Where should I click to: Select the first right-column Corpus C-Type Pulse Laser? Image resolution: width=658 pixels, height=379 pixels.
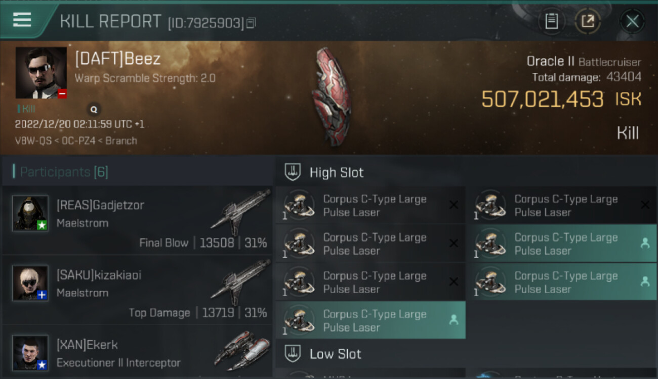561,205
